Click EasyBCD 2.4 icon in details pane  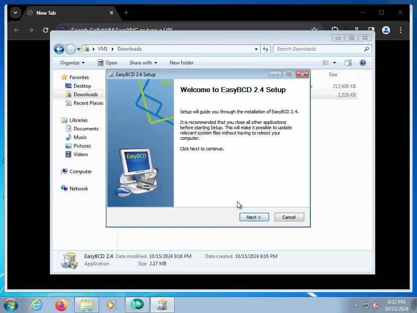coord(69,260)
